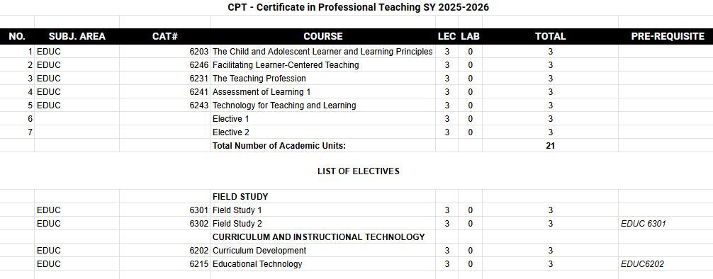Click the PRE-REQUISITE header cell
This screenshot has height=279, width=713.
(666, 36)
